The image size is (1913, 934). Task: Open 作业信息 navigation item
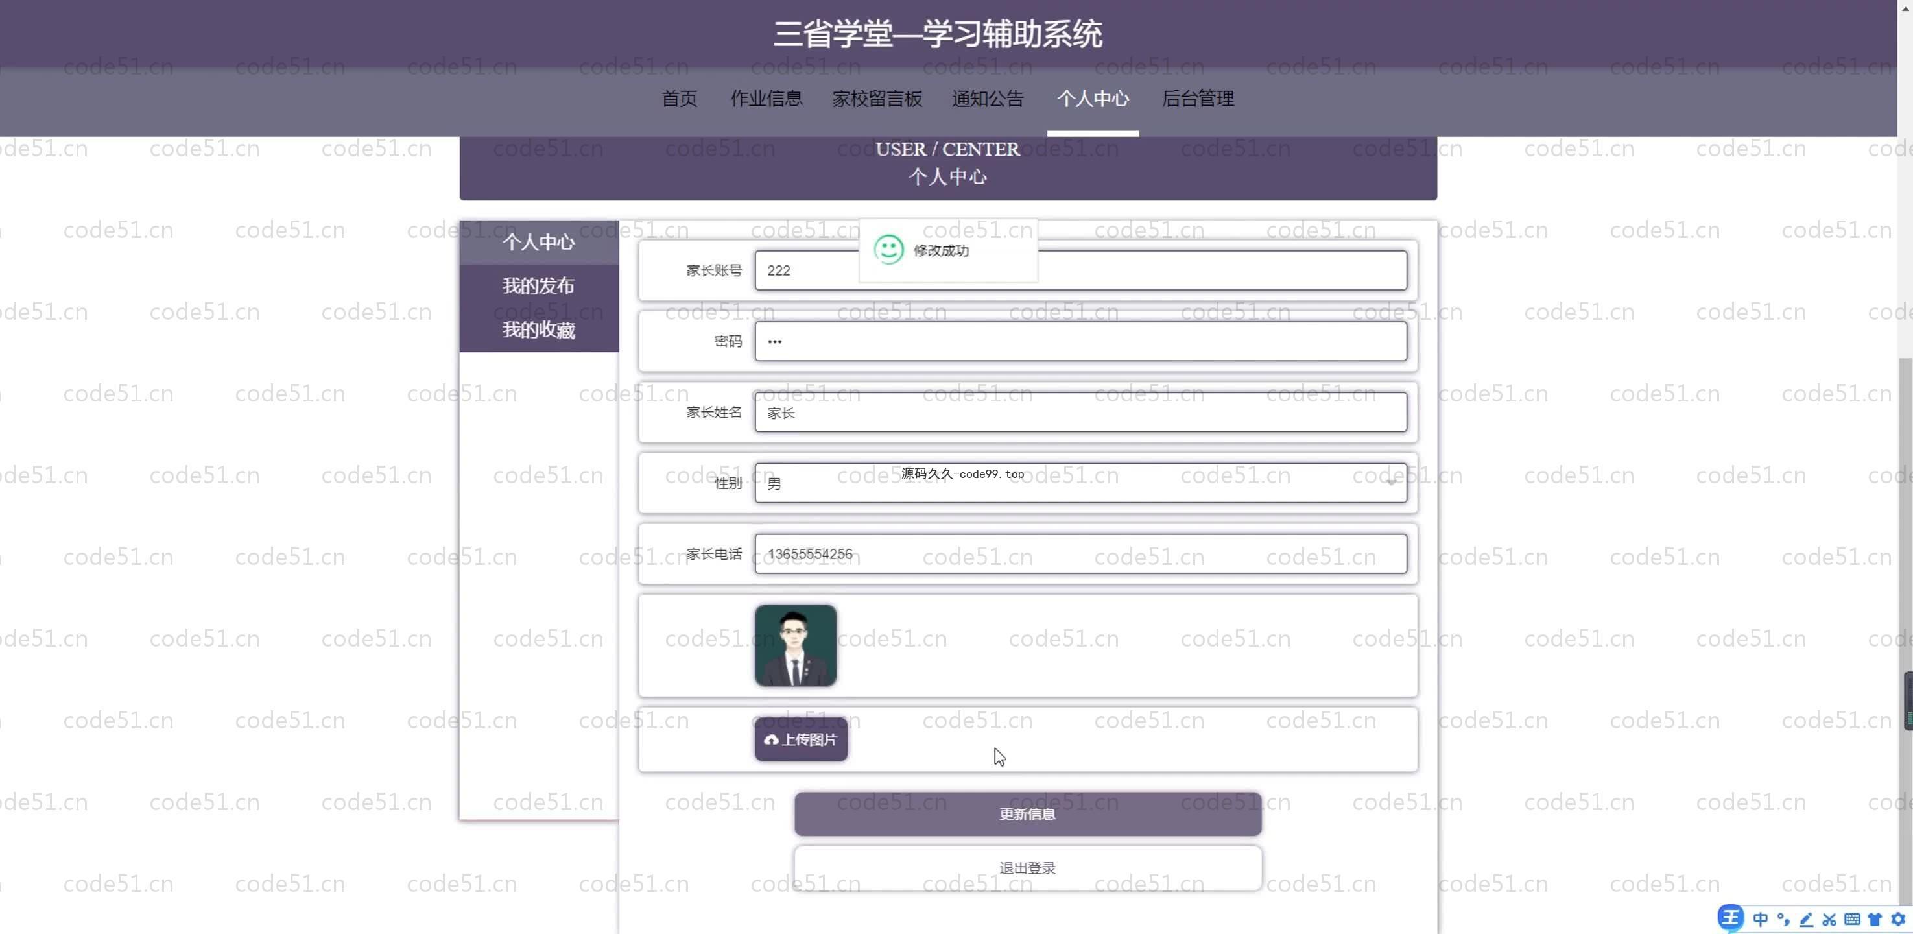[766, 98]
